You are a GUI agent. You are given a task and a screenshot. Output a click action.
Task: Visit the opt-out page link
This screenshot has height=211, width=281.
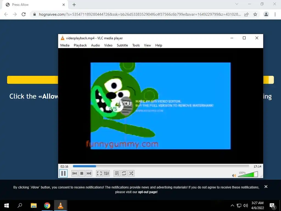pyautogui.click(x=148, y=192)
